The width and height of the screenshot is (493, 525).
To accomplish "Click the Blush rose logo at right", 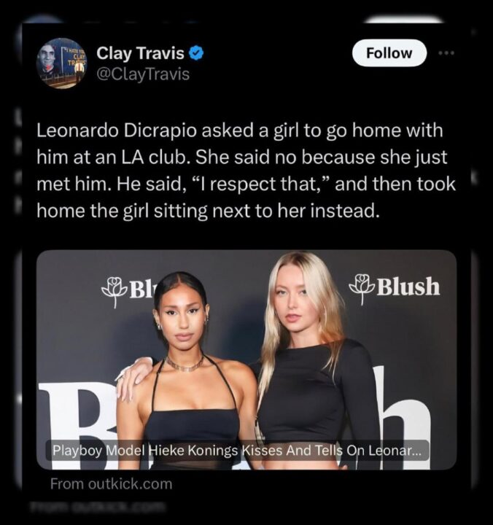I will pyautogui.click(x=395, y=287).
